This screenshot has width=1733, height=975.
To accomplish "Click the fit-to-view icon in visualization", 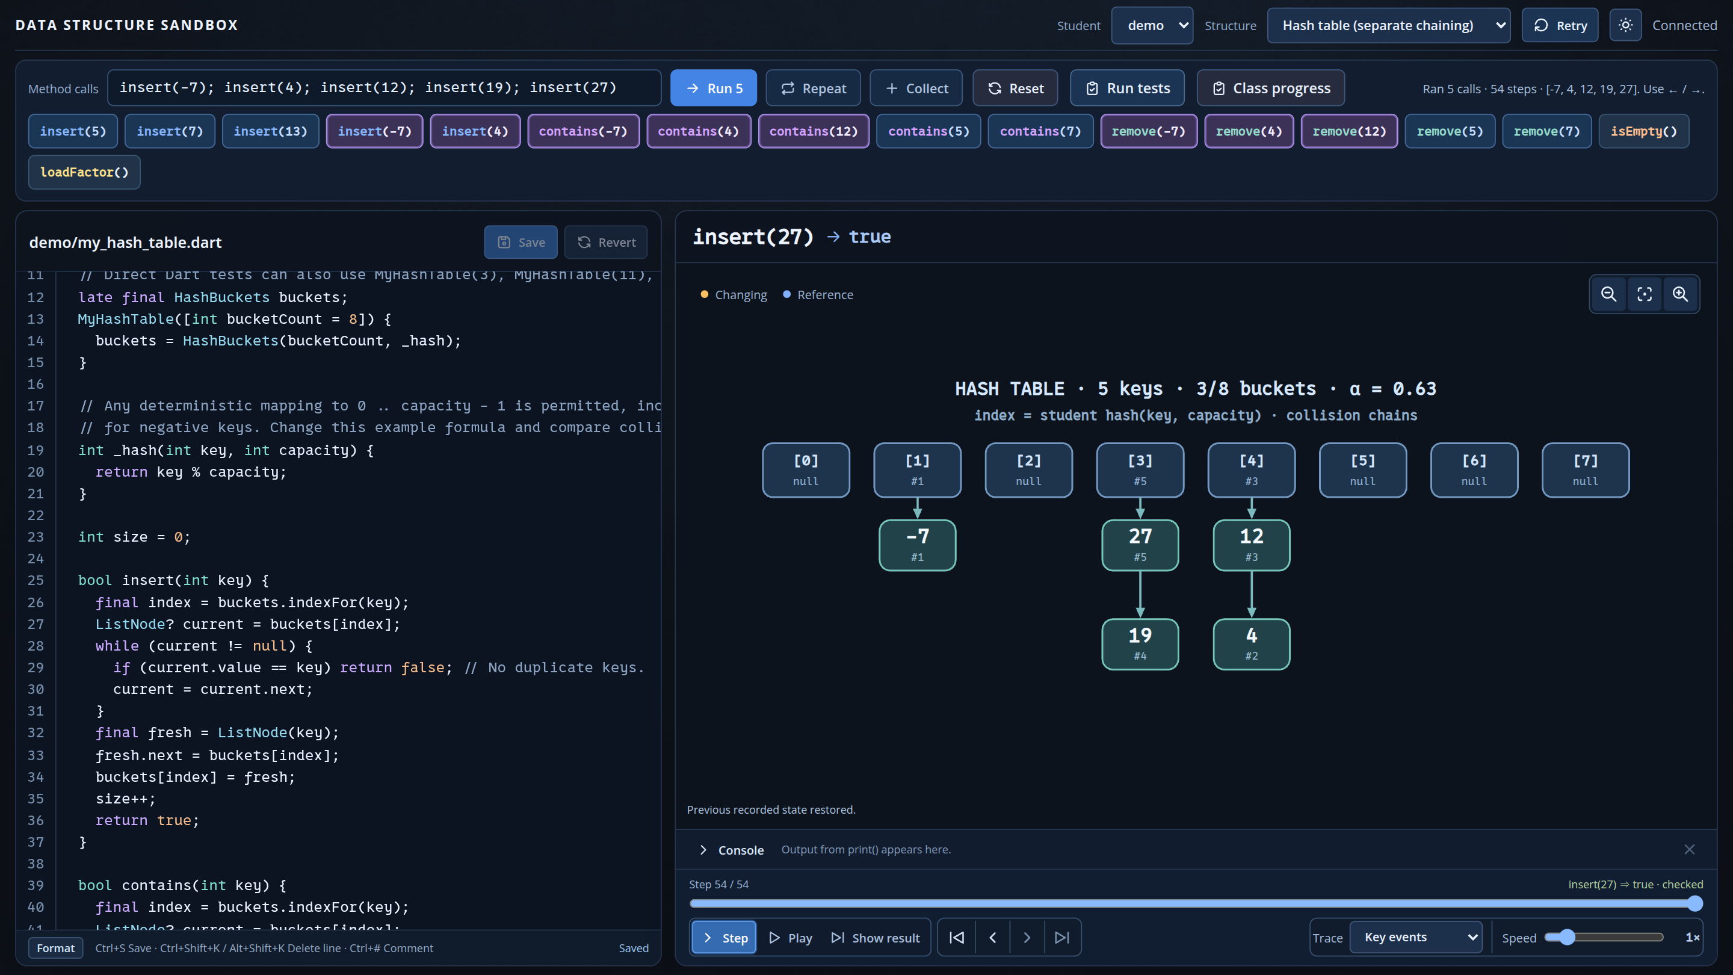I will click(x=1644, y=294).
